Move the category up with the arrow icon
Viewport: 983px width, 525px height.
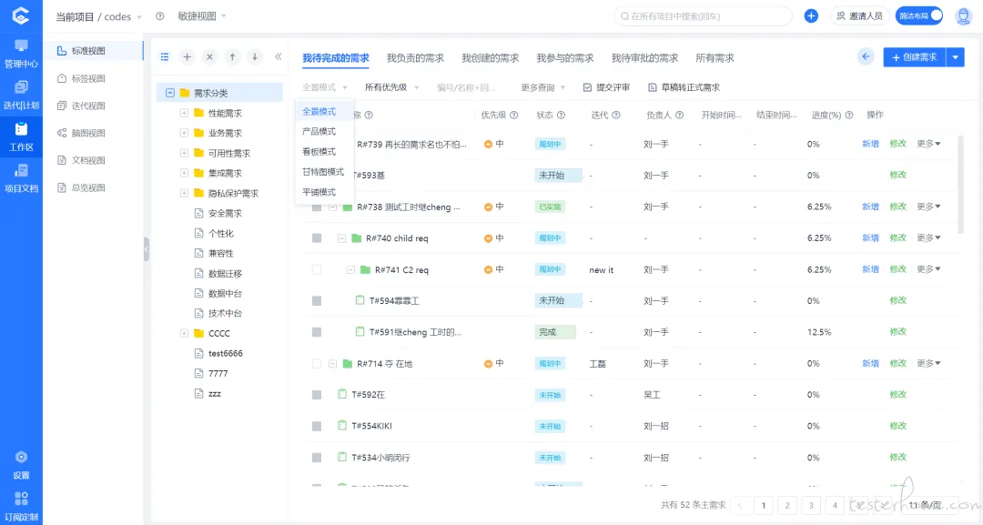pyautogui.click(x=232, y=57)
